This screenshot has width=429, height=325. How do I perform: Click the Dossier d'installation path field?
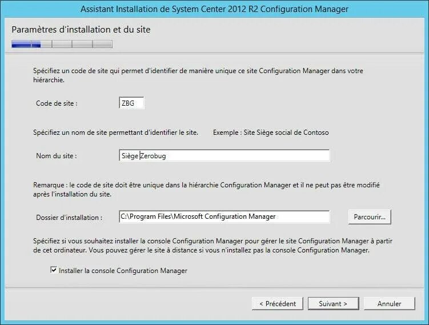coord(224,217)
